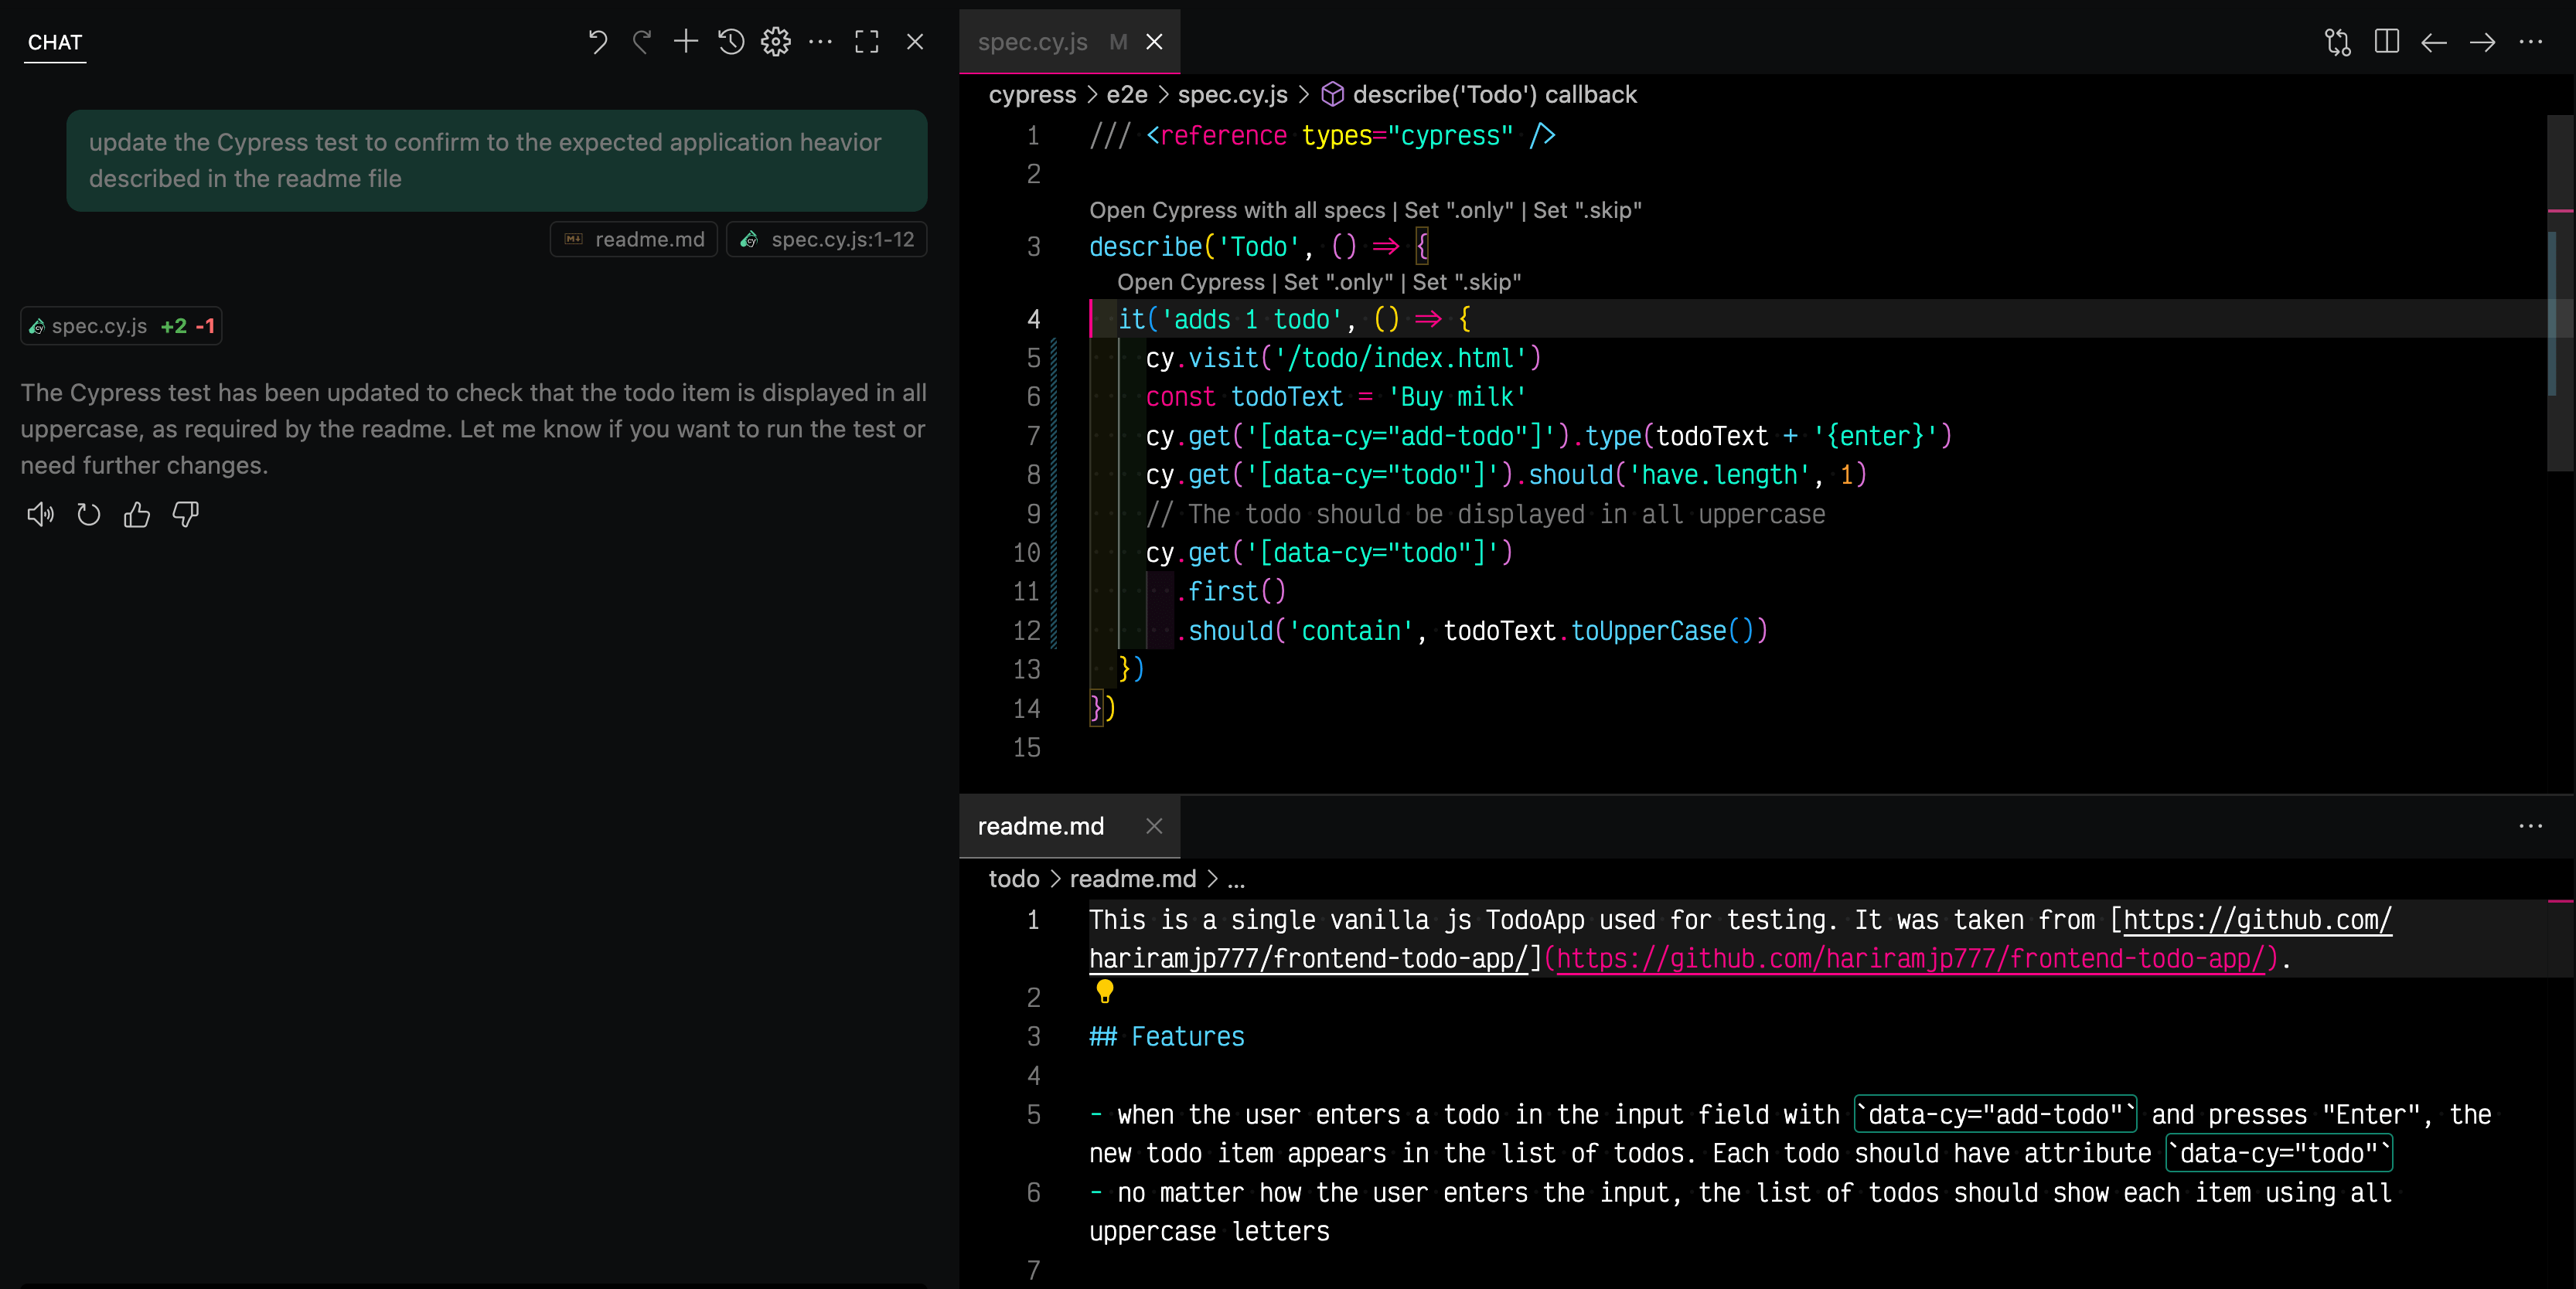2576x1289 pixels.
Task: Open chat settings gear icon
Action: click(x=776, y=42)
